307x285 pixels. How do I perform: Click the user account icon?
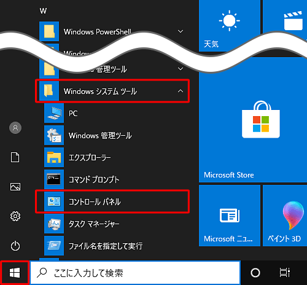(x=15, y=128)
